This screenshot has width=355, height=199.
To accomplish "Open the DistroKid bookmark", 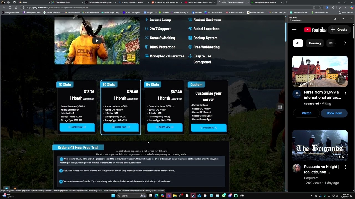I will click(164, 12).
